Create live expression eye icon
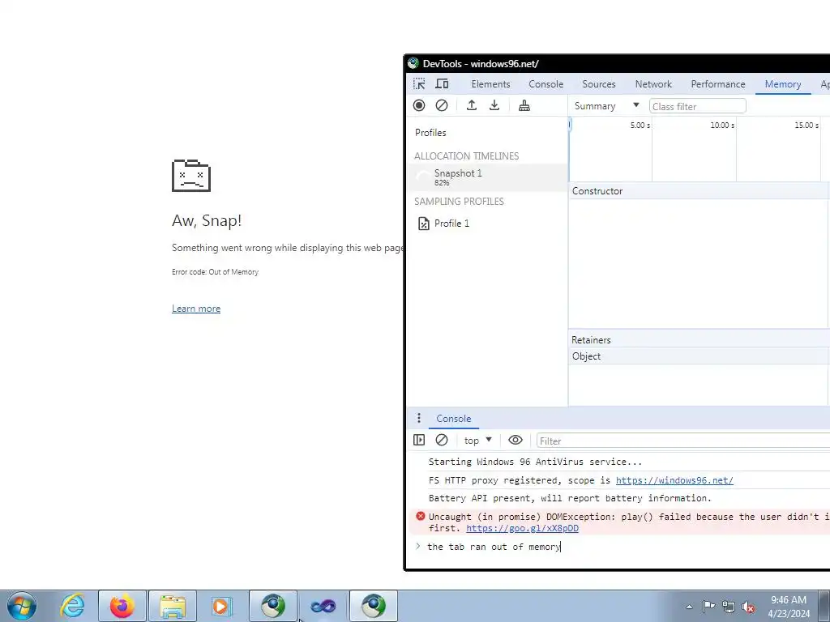The height and width of the screenshot is (622, 830). 515,440
